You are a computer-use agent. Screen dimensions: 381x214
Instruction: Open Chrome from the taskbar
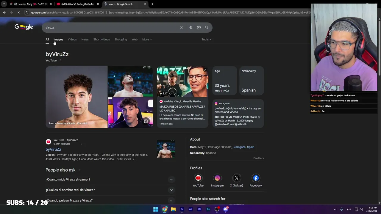165,209
